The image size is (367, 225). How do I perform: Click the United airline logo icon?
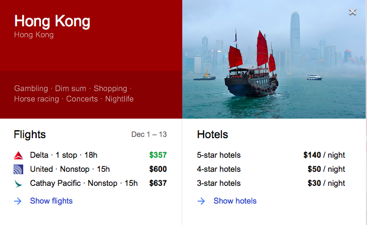(18, 169)
